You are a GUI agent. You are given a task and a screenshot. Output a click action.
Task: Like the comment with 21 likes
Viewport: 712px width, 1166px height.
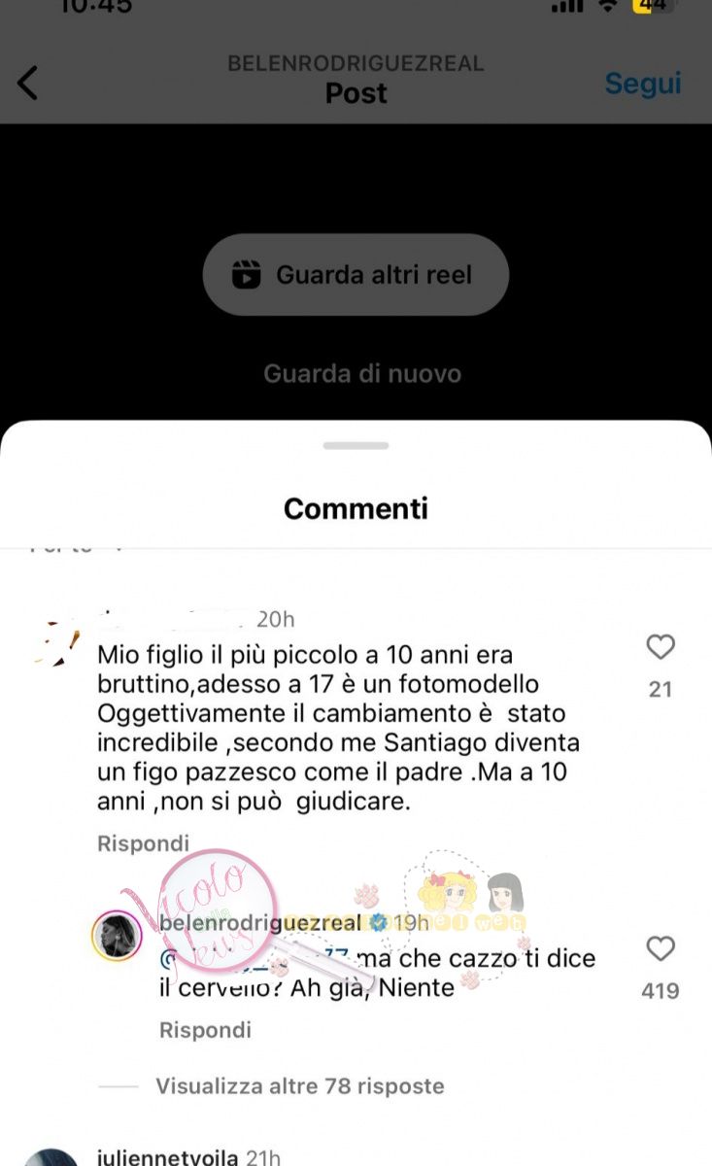661,647
